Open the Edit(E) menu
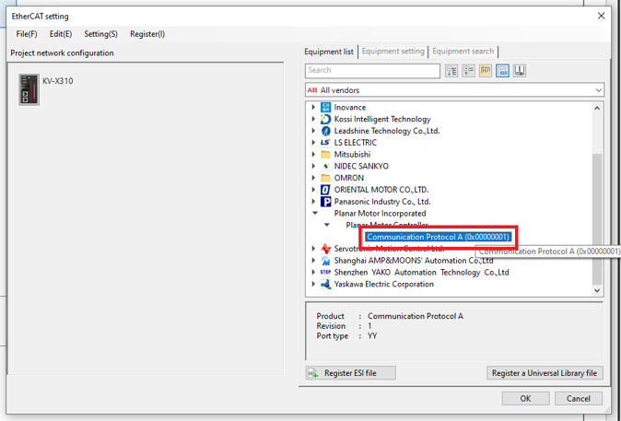Screen dimensions: 621x421 61,34
